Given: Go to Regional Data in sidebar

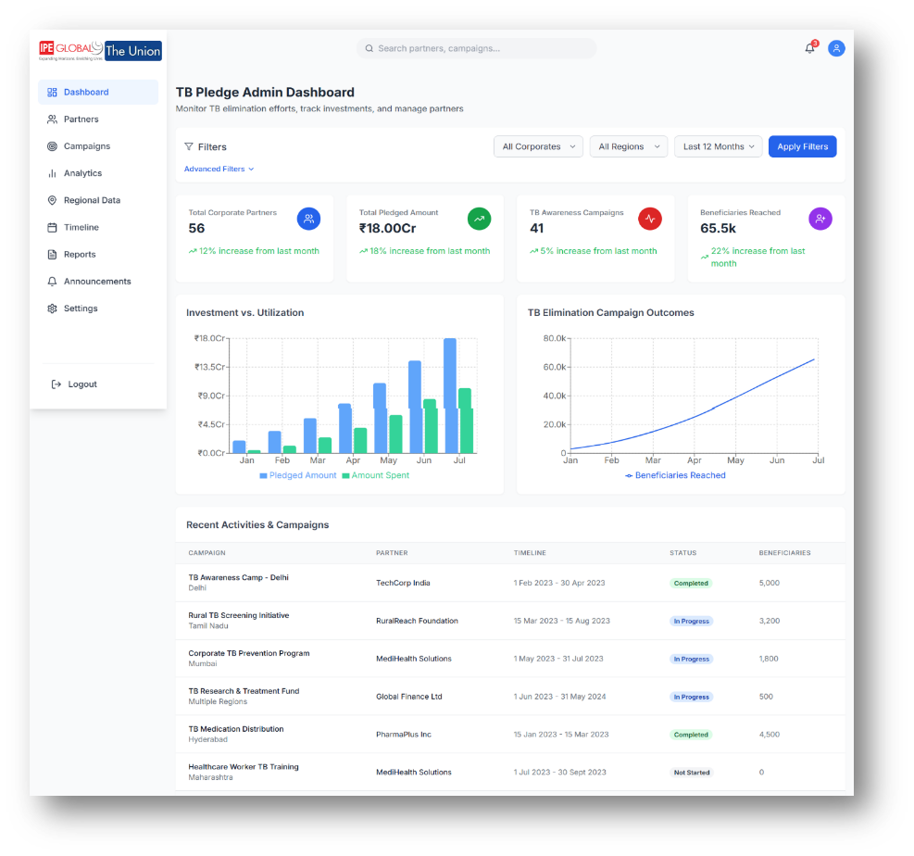Looking at the screenshot, I should [x=92, y=200].
